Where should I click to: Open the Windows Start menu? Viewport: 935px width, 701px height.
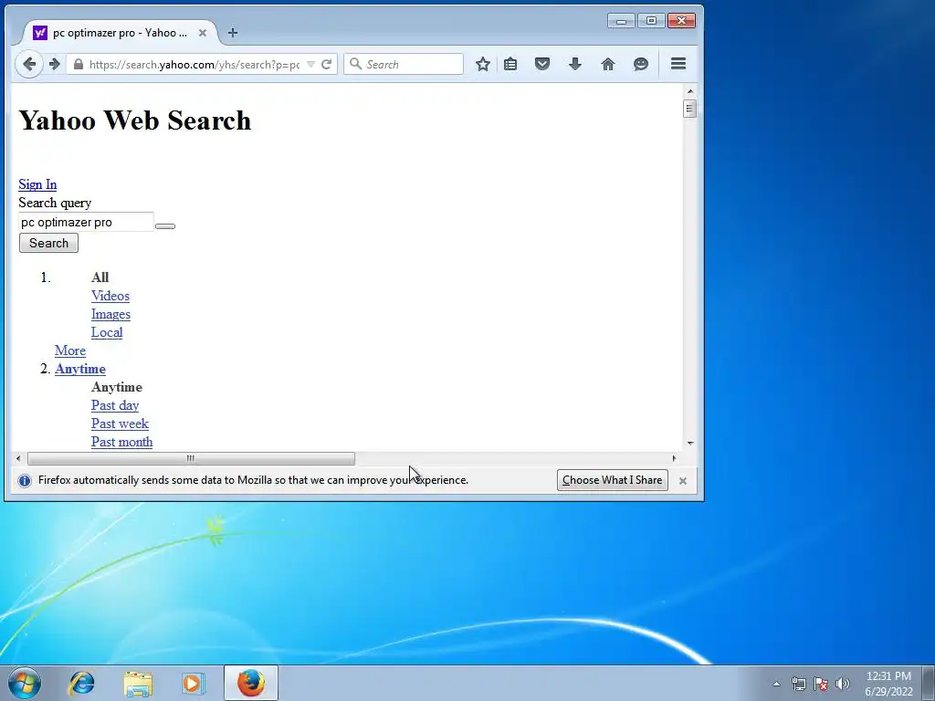[x=25, y=683]
